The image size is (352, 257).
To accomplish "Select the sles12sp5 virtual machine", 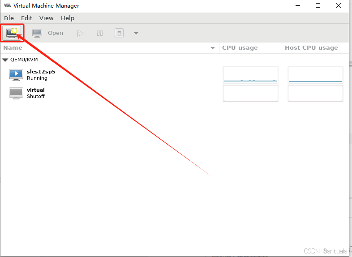I will pos(175,75).
